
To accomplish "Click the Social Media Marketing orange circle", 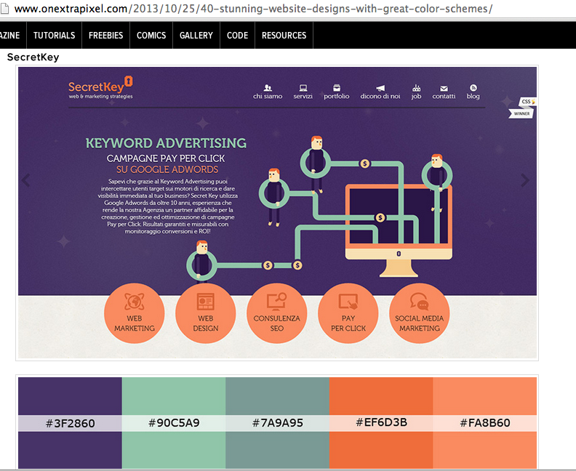I will pos(420,313).
